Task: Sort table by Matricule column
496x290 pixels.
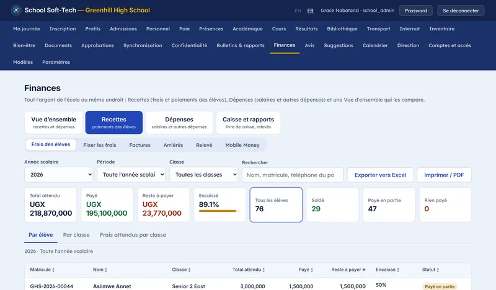Action: pyautogui.click(x=42, y=270)
